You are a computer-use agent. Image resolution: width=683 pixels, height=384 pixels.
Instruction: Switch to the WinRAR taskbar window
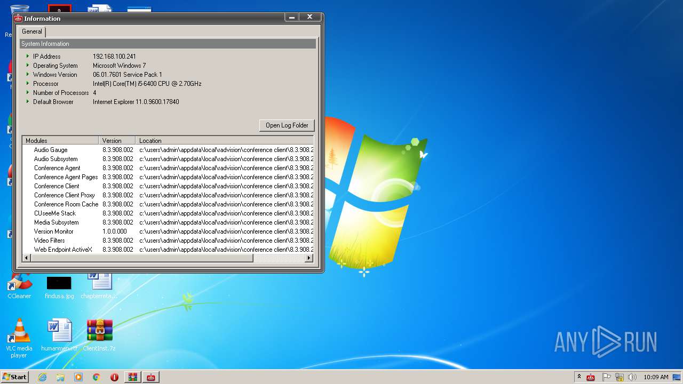coord(133,377)
